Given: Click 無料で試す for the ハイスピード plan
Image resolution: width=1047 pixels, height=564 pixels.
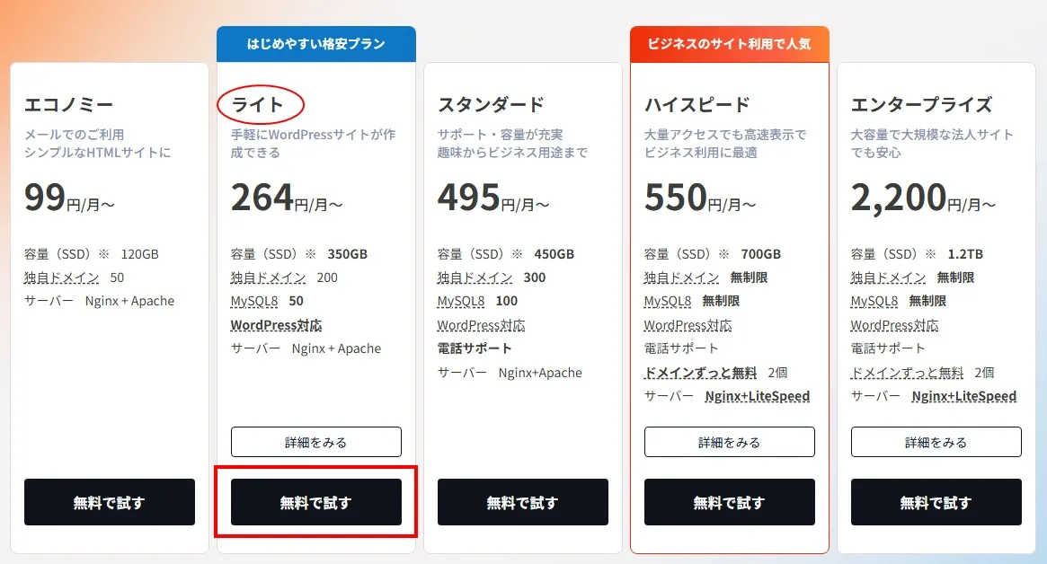Looking at the screenshot, I should click(x=729, y=502).
